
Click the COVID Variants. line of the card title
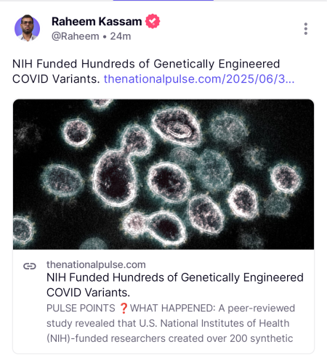click(x=88, y=293)
